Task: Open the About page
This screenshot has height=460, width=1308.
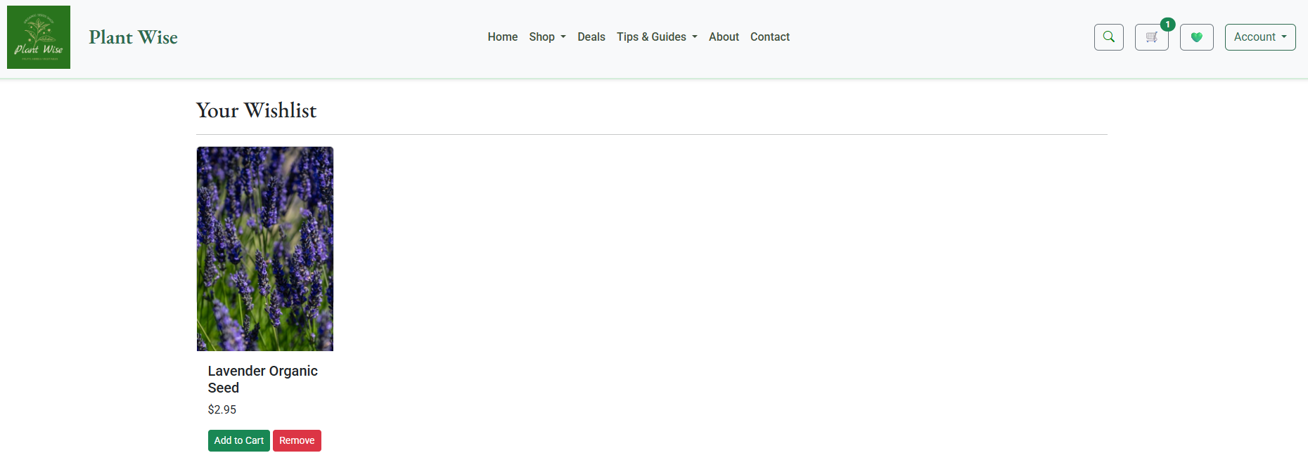Action: (x=724, y=37)
